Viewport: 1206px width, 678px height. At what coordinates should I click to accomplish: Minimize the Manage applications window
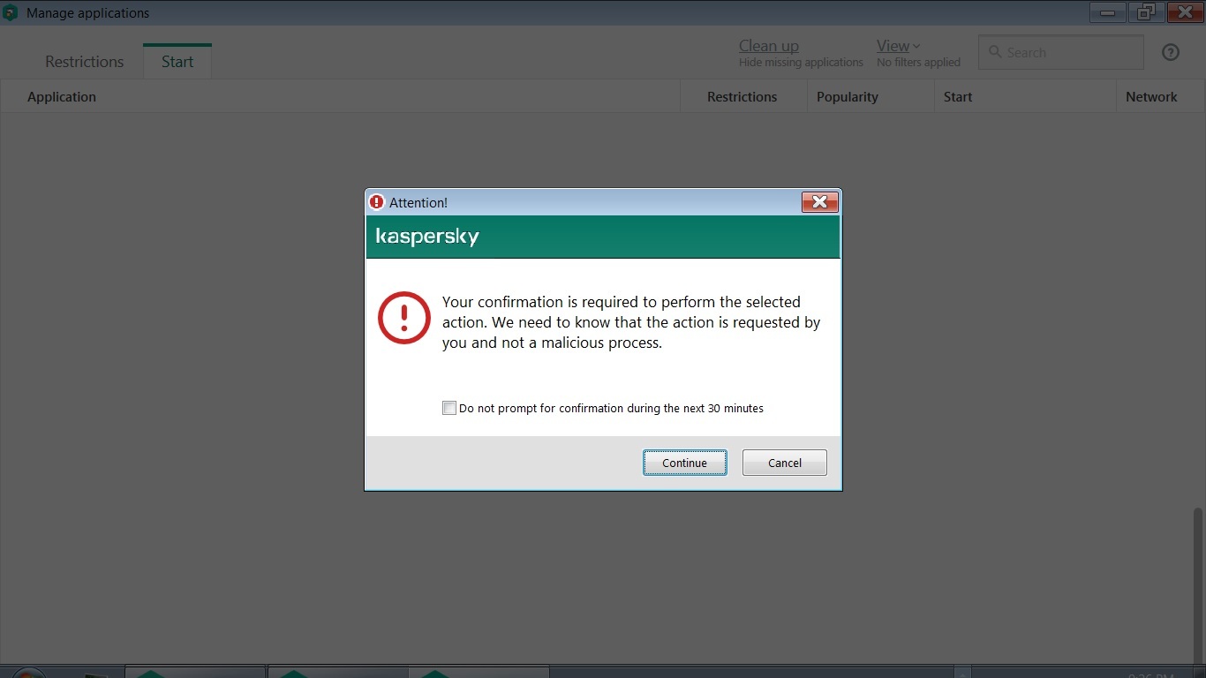pyautogui.click(x=1107, y=11)
